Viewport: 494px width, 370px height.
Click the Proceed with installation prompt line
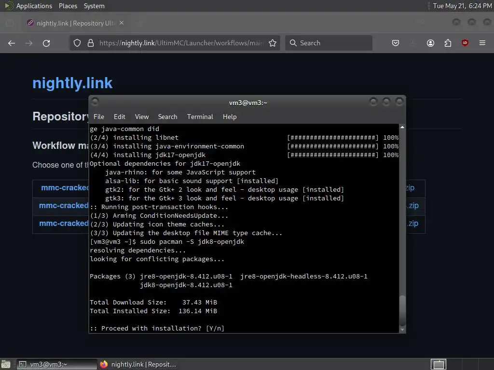pos(157,328)
